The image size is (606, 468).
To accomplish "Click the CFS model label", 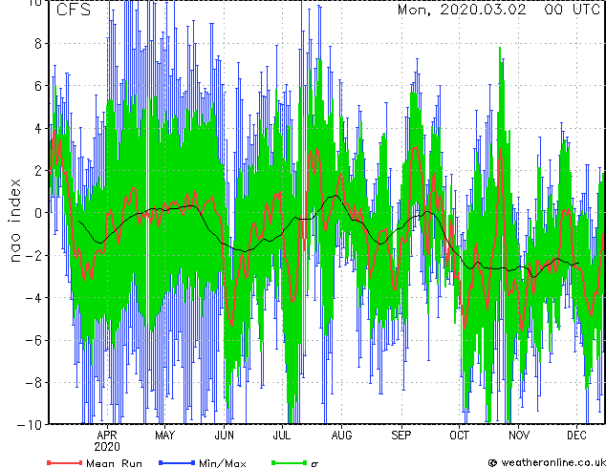I will pyautogui.click(x=74, y=10).
